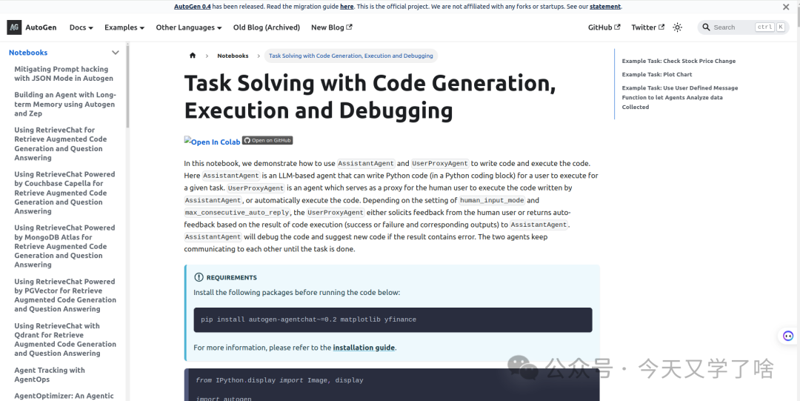
Task: Open Using RetrieveChat for Retrieve Augmented Code
Action: point(61,144)
